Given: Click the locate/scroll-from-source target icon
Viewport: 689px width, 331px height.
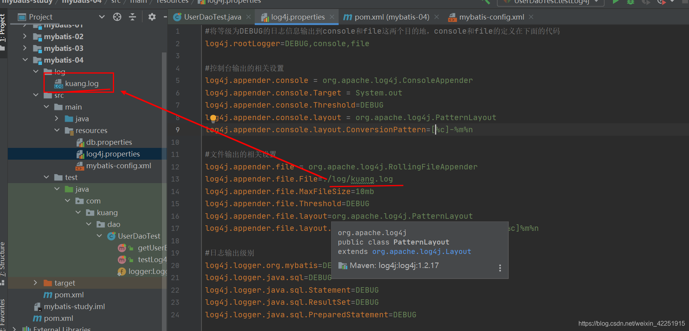Looking at the screenshot, I should tap(117, 17).
